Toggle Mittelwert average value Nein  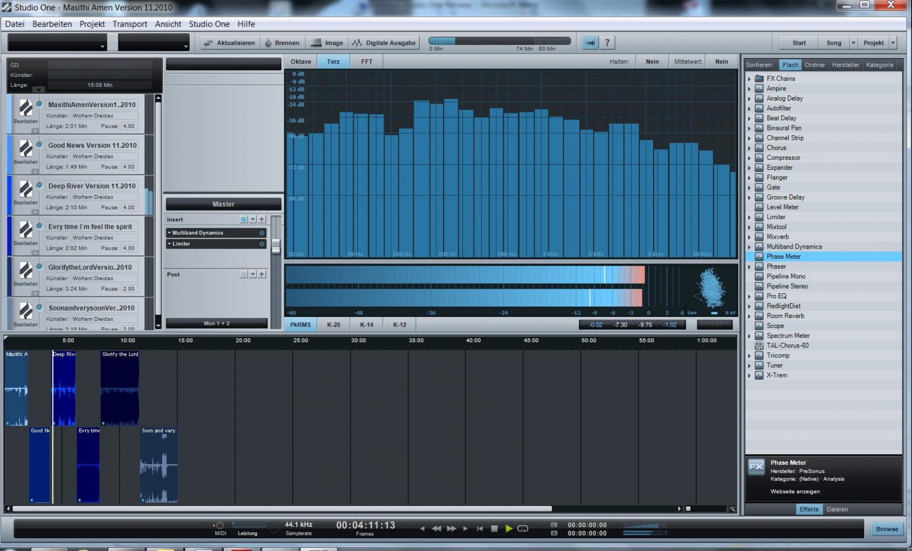pyautogui.click(x=722, y=62)
